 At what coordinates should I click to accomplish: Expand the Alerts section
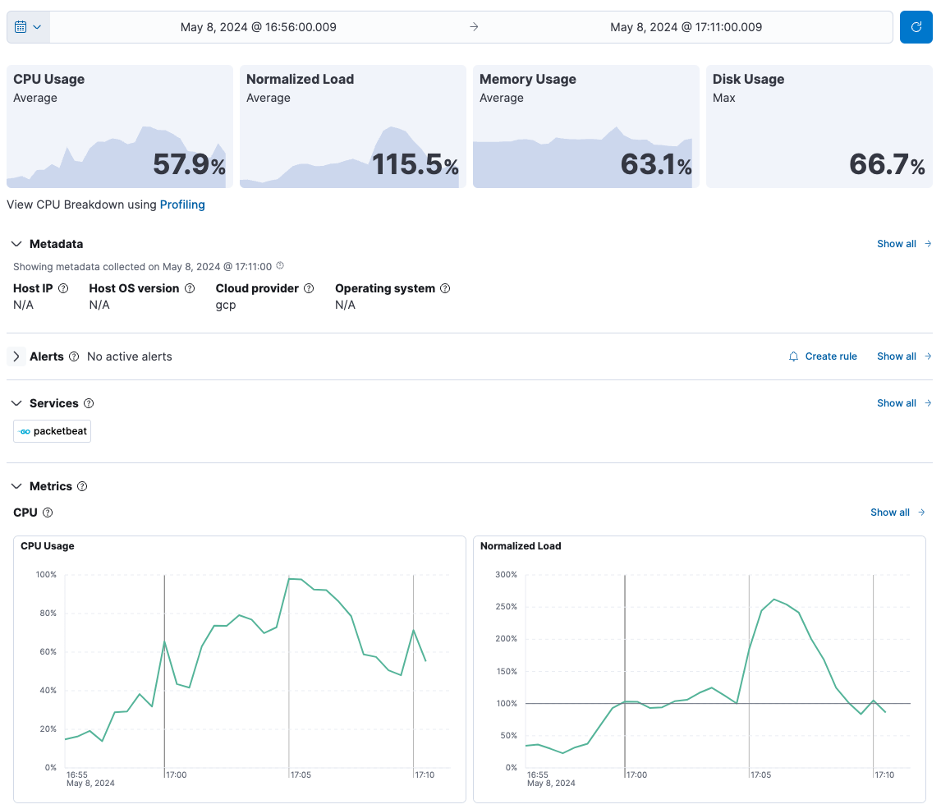pos(16,356)
